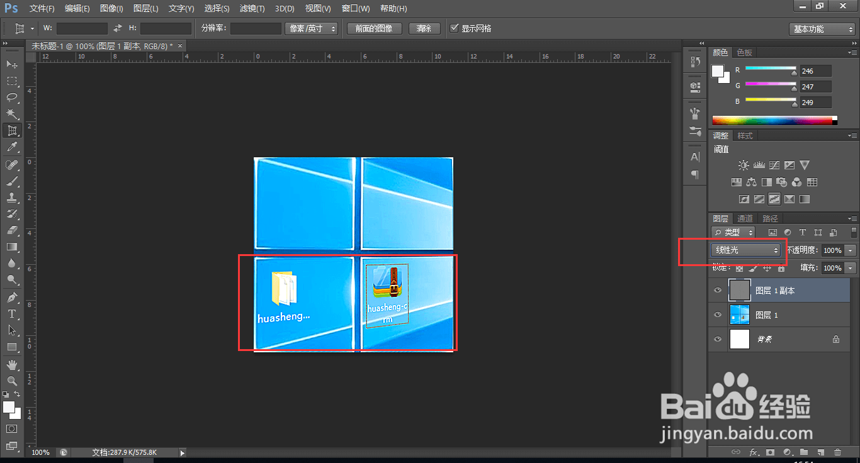Viewport: 860px width, 463px height.
Task: Select the Spot Healing Brush tool
Action: pos(11,164)
